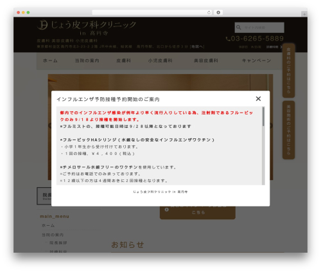Open the 美容皮膚科 menu item
This screenshot has height=272, width=321.
click(x=206, y=60)
